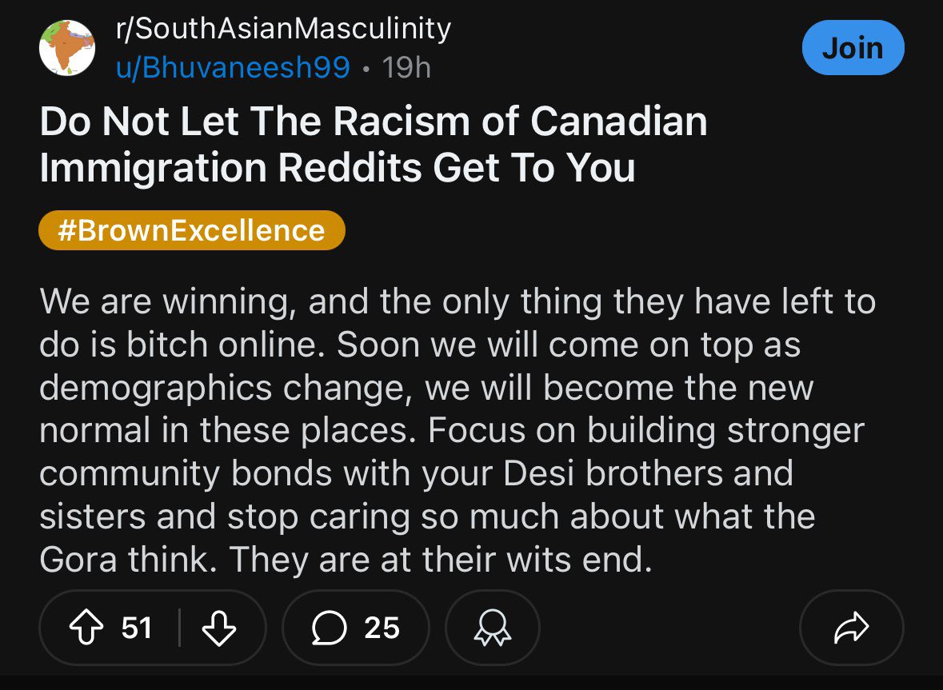Share the post via arrow icon
The image size is (943, 690).
(852, 628)
